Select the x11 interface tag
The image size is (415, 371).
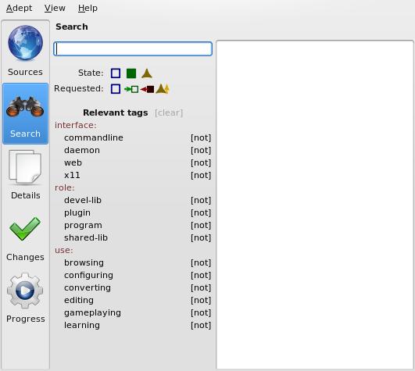(72, 175)
